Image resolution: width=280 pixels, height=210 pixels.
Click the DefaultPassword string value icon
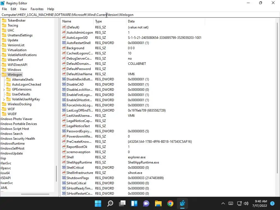pyautogui.click(x=64, y=69)
